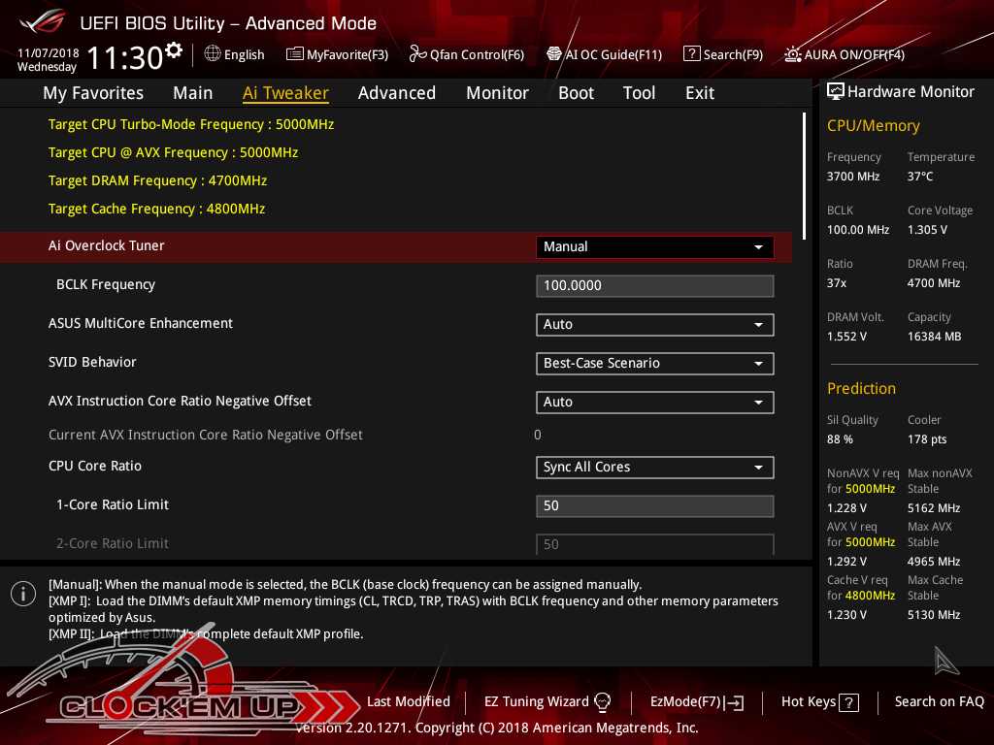
Task: Expand SVID Behavior dropdown
Action: click(x=654, y=364)
